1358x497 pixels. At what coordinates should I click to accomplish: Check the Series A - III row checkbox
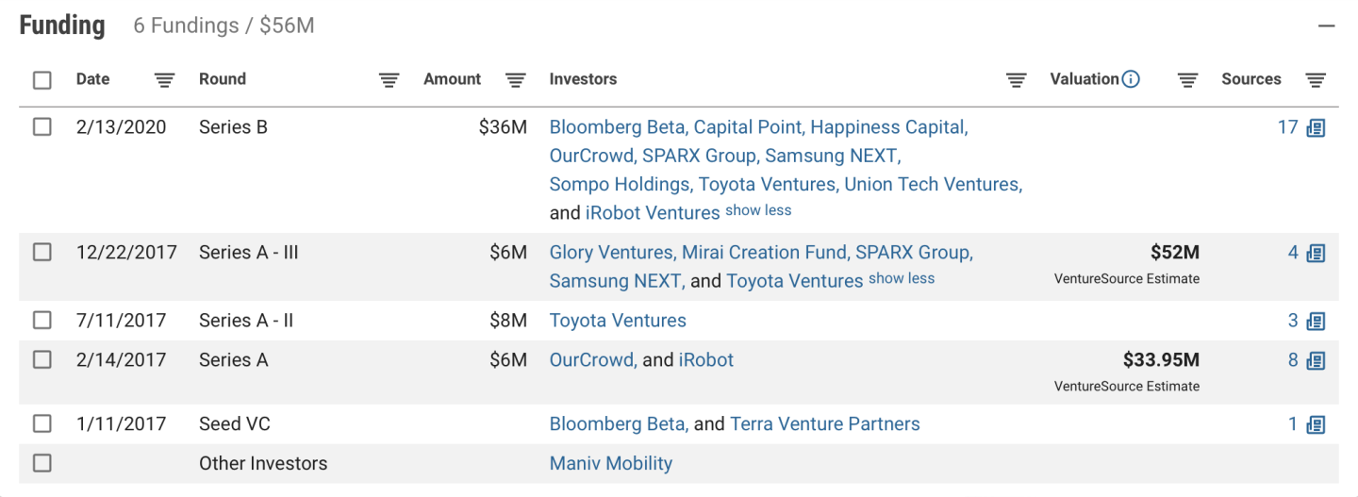42,252
